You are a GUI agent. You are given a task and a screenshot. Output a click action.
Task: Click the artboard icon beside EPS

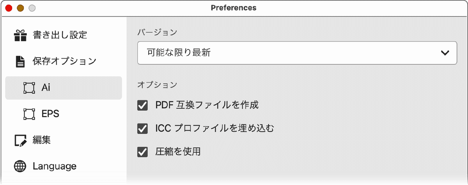pyautogui.click(x=29, y=114)
